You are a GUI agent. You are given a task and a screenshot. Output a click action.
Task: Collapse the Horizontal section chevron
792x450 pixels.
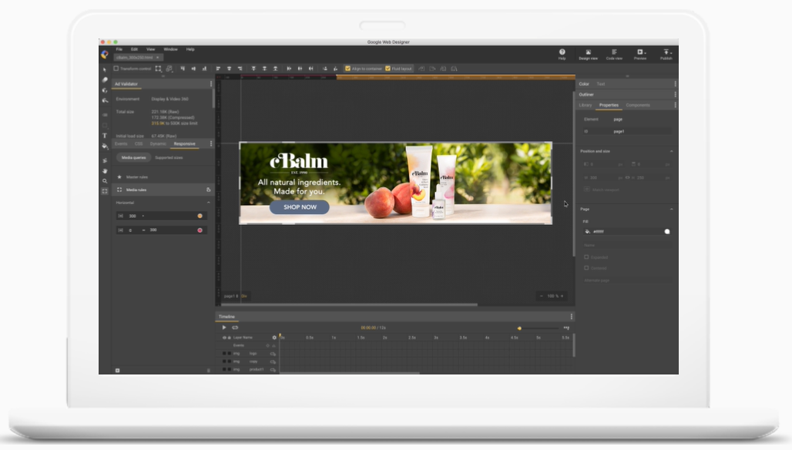point(209,203)
